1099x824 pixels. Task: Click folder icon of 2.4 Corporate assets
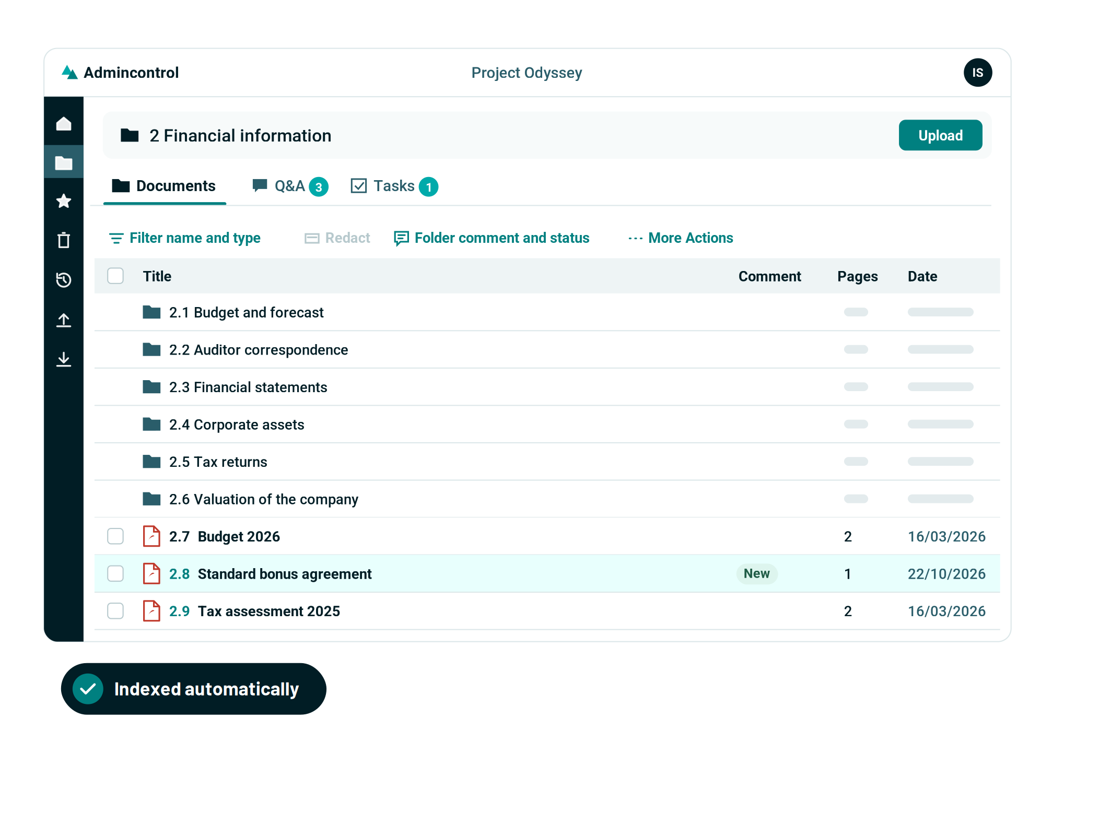click(151, 424)
